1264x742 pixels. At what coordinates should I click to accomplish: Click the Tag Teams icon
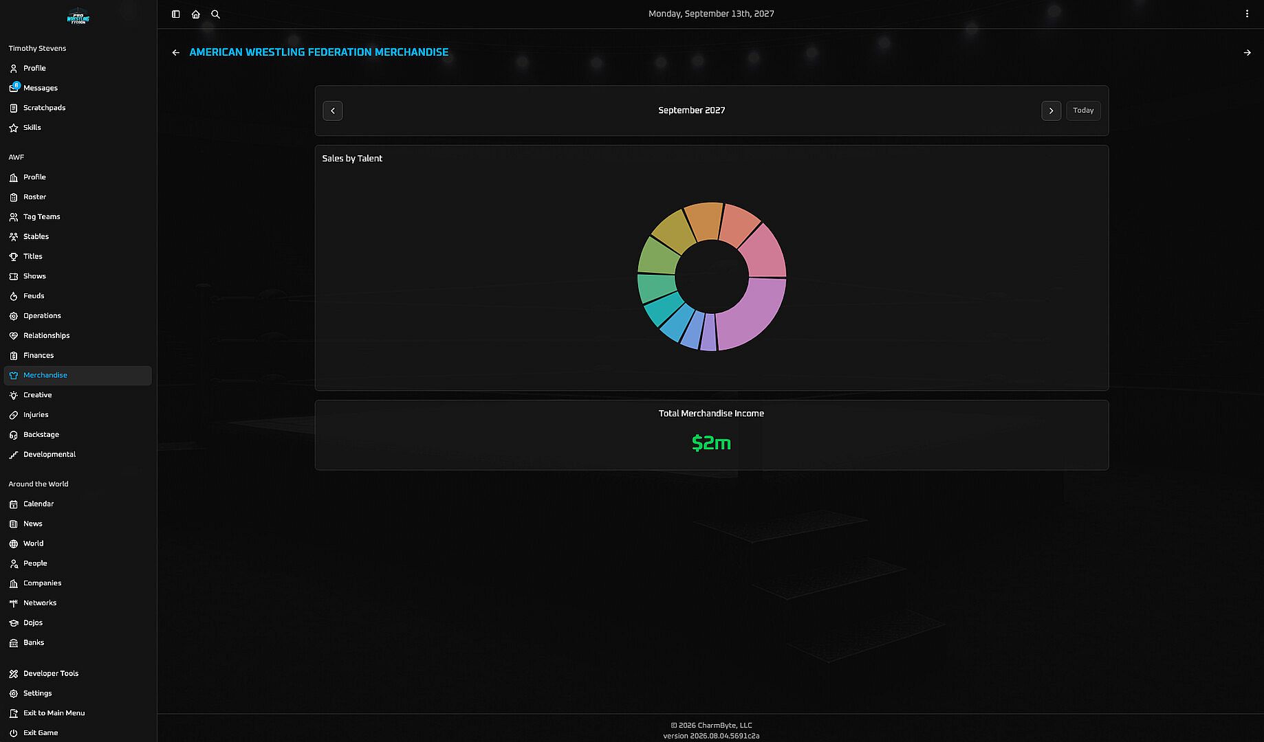(x=13, y=217)
